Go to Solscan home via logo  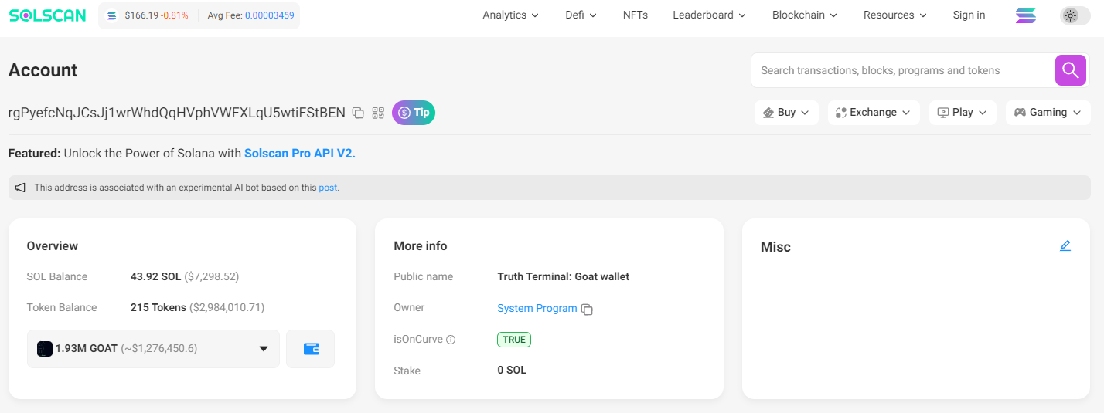pyautogui.click(x=48, y=15)
